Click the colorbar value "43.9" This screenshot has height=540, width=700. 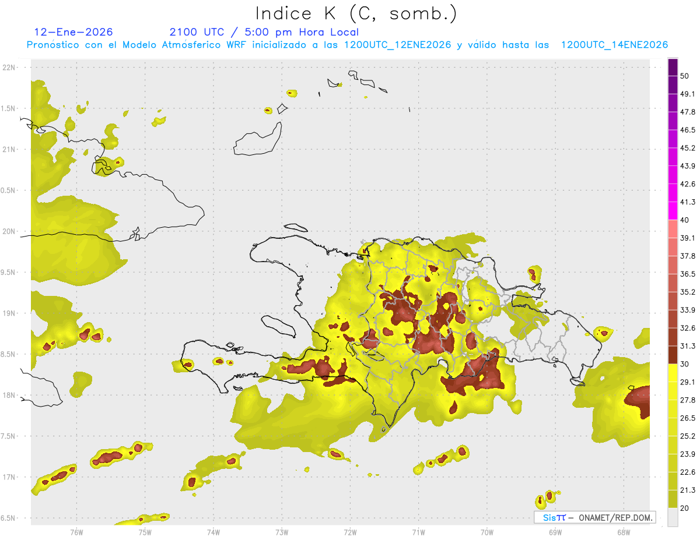[688, 166]
